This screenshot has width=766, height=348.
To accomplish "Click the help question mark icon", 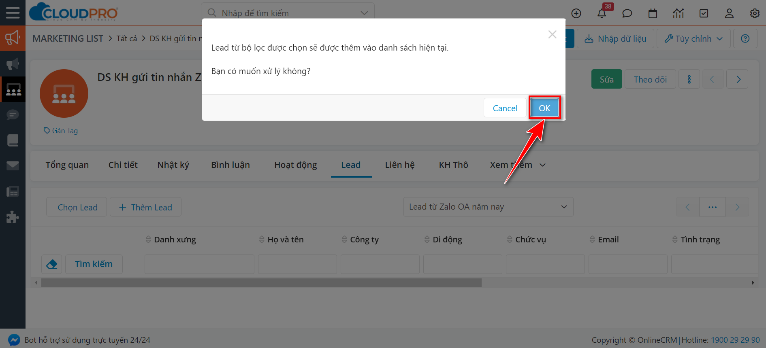I will click(x=745, y=38).
